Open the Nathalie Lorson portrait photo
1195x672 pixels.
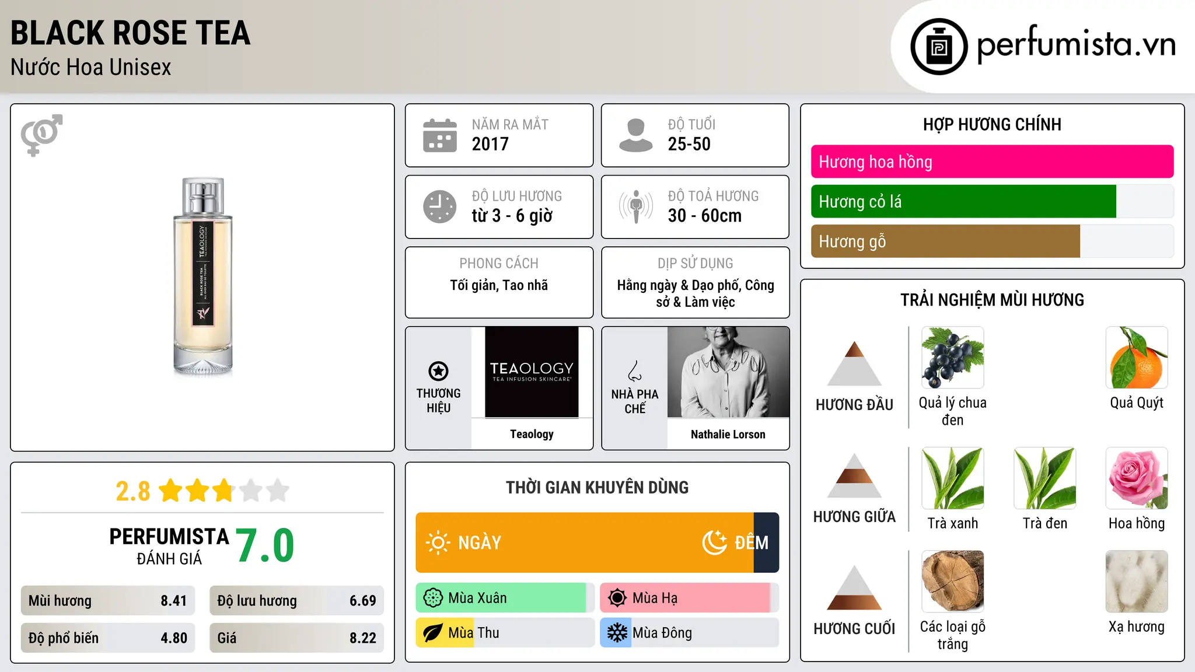pos(728,372)
